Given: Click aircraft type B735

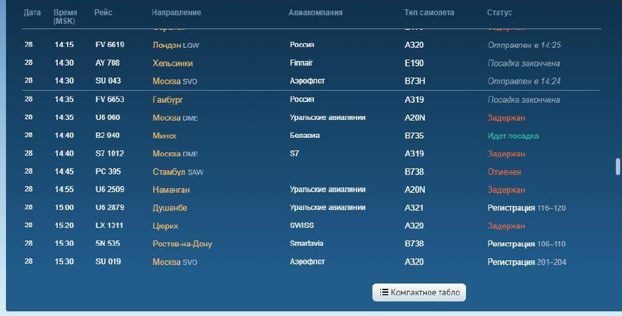Looking at the screenshot, I should click(414, 136).
